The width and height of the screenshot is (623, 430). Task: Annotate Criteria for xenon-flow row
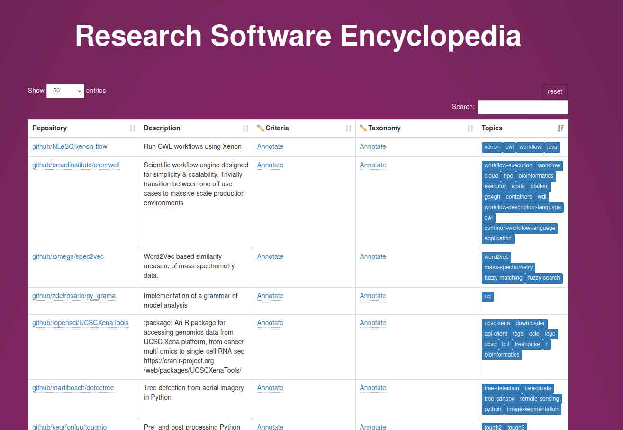click(x=270, y=146)
